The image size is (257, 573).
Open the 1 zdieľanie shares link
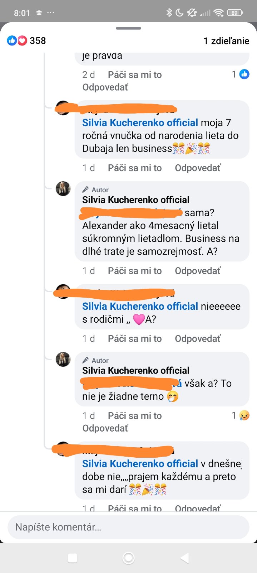226,41
